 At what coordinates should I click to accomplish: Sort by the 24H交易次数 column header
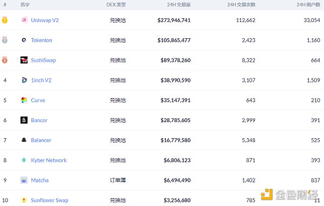[241, 5]
